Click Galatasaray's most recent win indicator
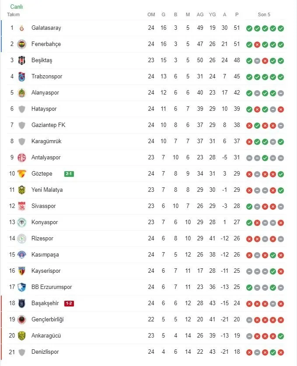 (x=281, y=28)
